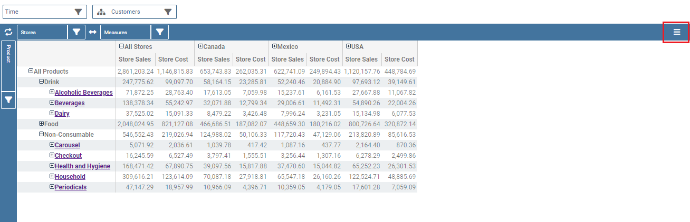Screen dimensions: 690x222
Task: Click the vertical Product axis tab
Action: tap(8, 66)
